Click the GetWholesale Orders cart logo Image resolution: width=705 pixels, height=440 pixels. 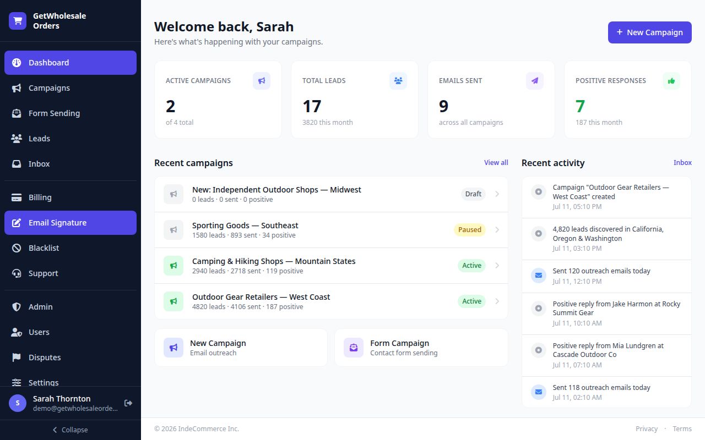(x=18, y=21)
